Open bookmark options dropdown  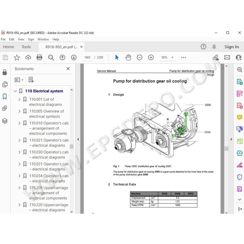point(19,80)
